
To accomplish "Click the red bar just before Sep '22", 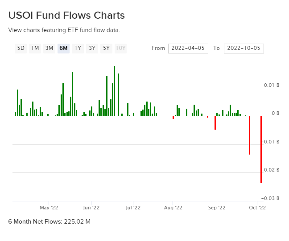I will tap(215, 123).
